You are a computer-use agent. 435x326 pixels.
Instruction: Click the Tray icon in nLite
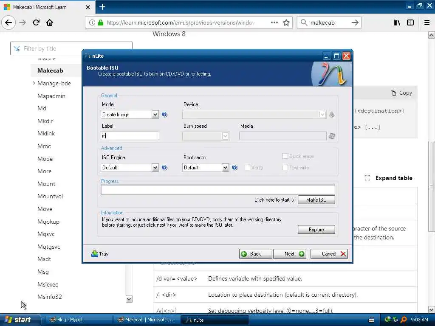tap(95, 254)
